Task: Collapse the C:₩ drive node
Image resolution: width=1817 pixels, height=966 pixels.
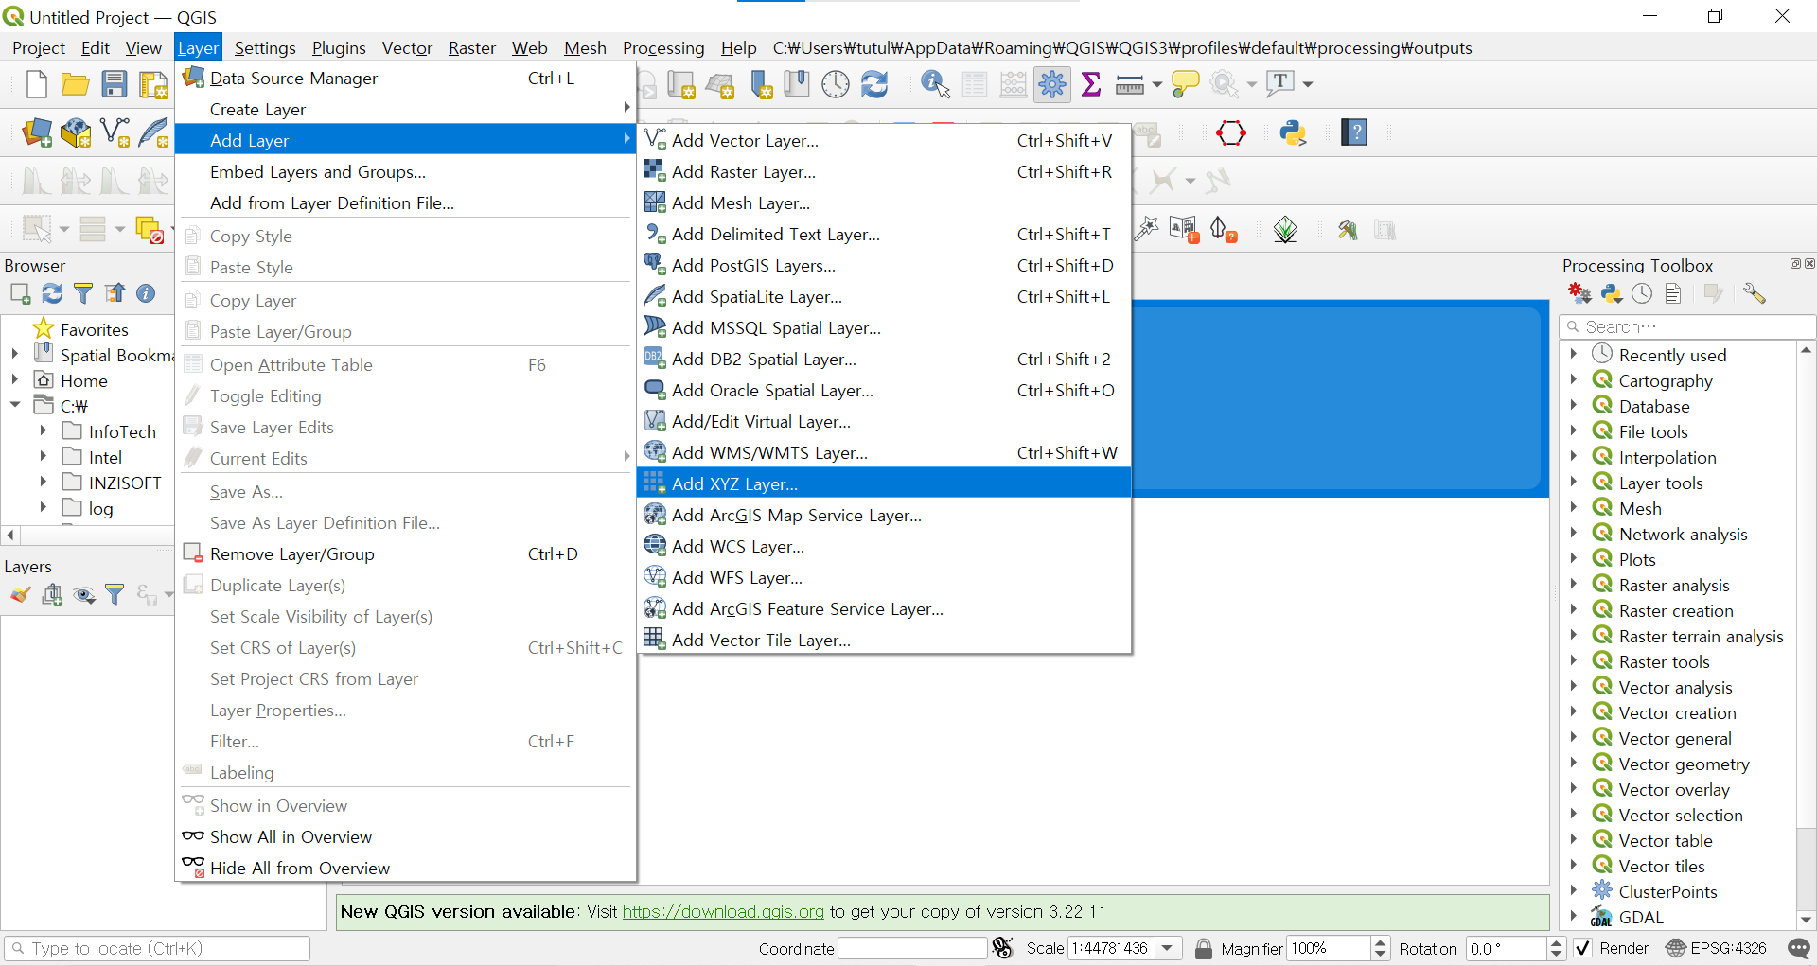Action: (14, 405)
